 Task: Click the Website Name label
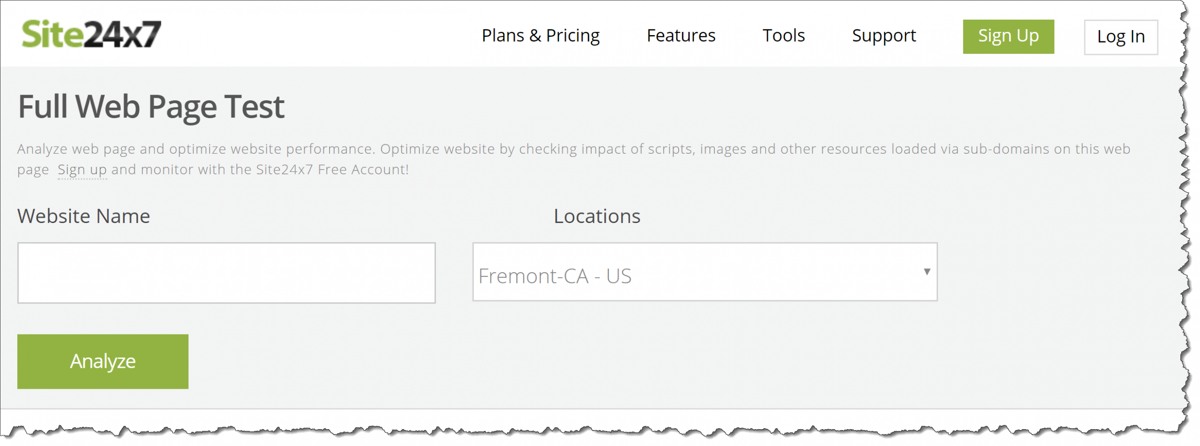pos(83,216)
